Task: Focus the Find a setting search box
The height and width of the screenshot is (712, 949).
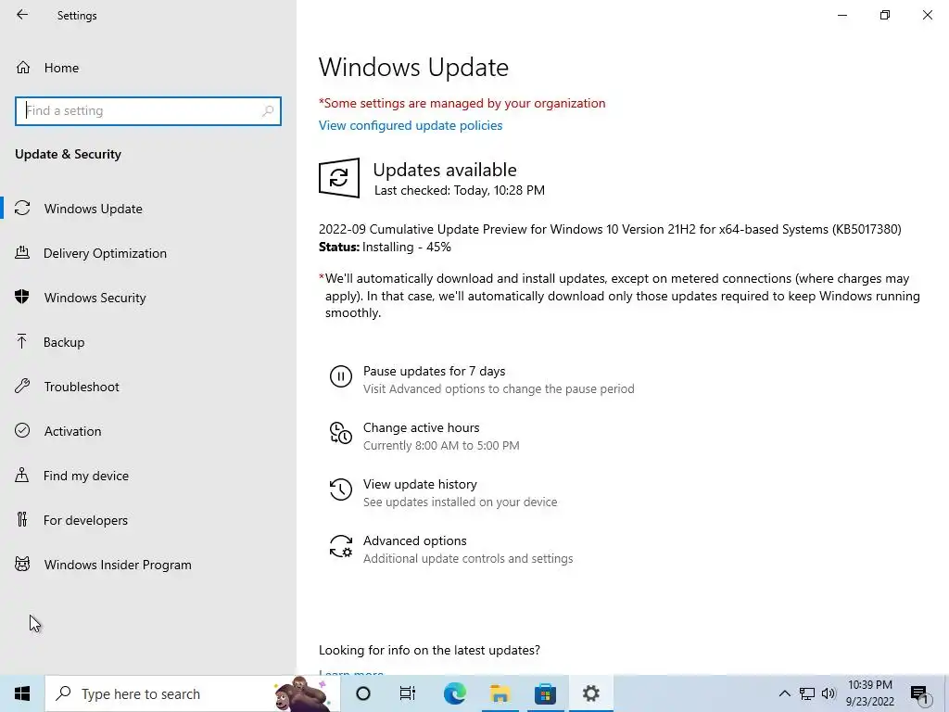Action: click(x=148, y=111)
